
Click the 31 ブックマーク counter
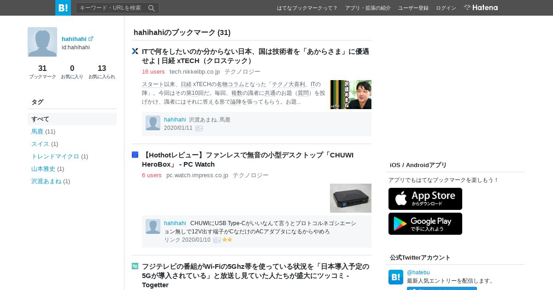42,72
